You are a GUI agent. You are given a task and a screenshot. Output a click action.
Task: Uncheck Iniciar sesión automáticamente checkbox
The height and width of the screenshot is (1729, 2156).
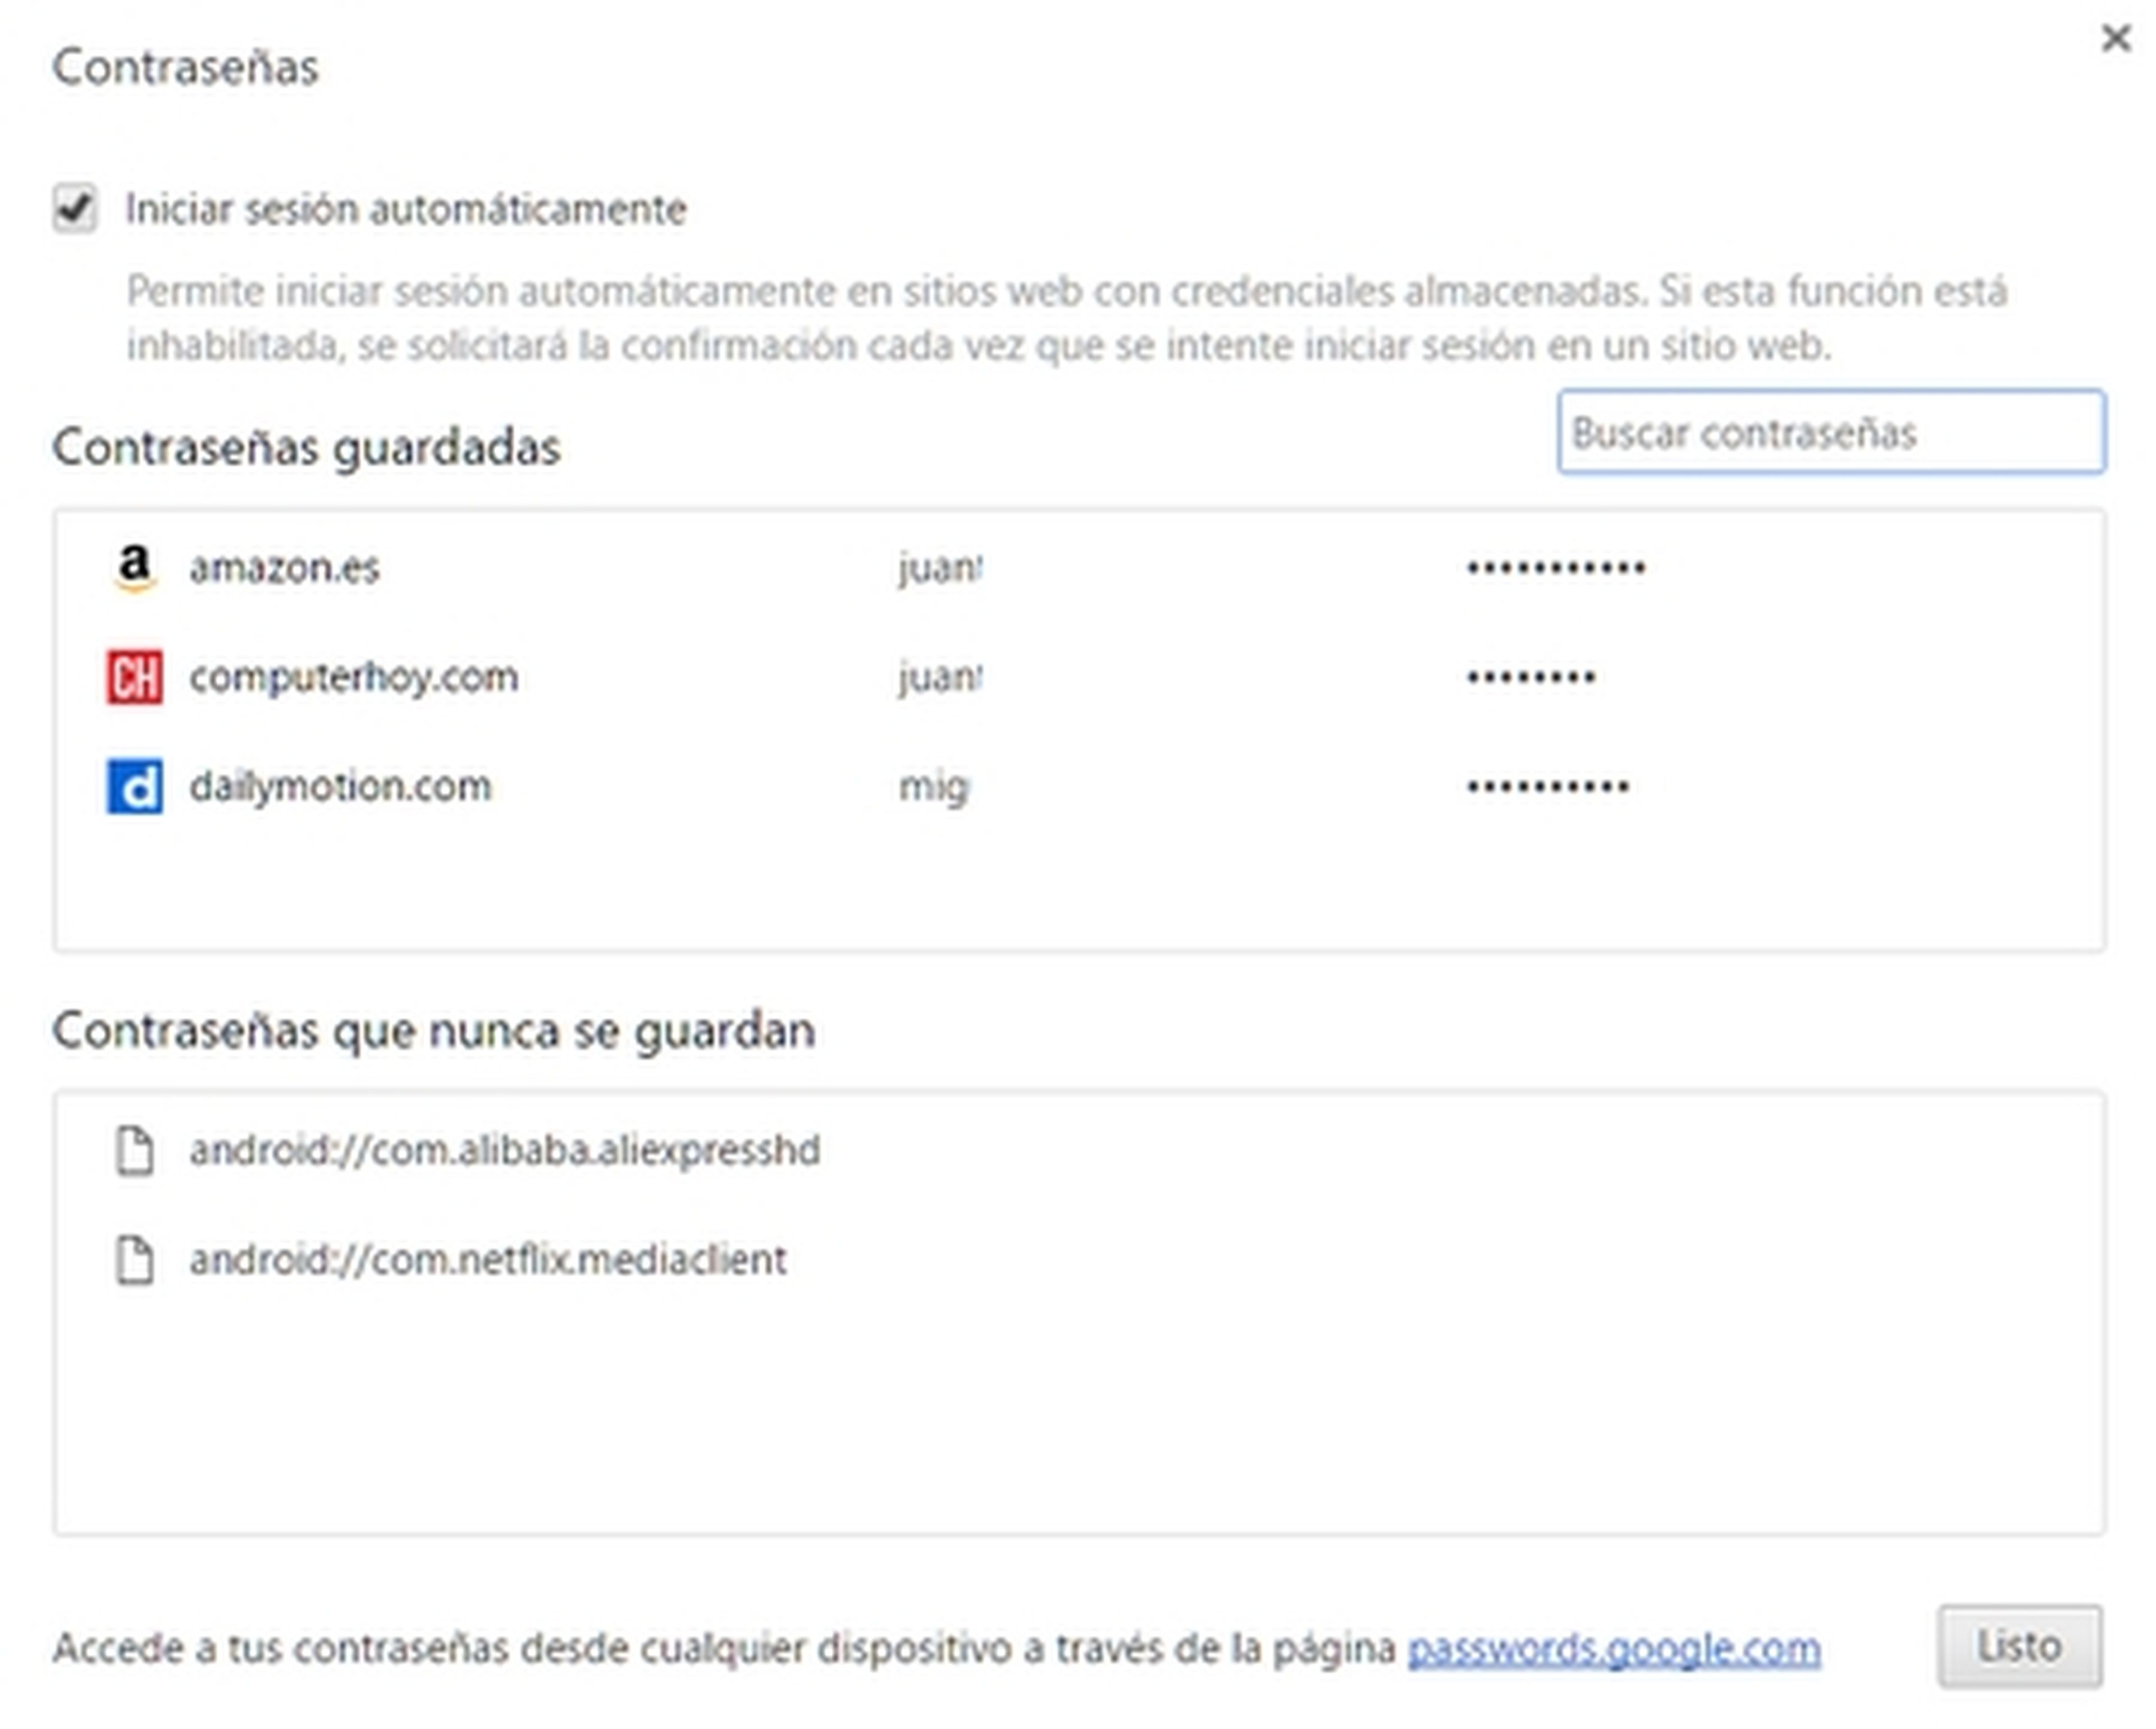75,209
